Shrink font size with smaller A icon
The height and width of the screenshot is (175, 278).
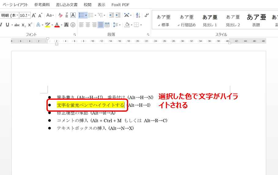(40, 15)
